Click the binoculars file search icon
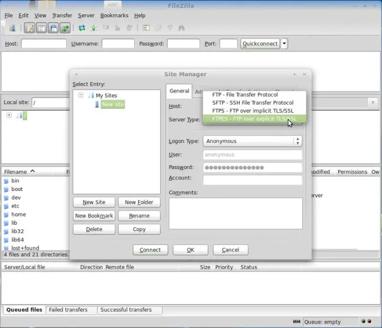The height and width of the screenshot is (328, 382). pyautogui.click(x=181, y=28)
